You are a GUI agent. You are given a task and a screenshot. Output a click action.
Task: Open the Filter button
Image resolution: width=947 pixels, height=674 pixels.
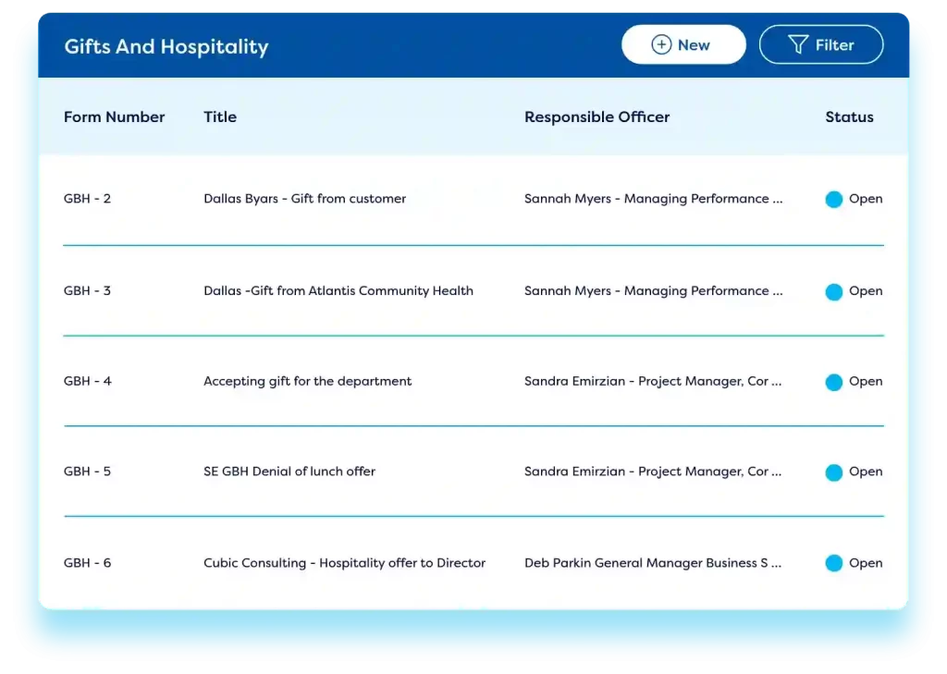(x=821, y=44)
